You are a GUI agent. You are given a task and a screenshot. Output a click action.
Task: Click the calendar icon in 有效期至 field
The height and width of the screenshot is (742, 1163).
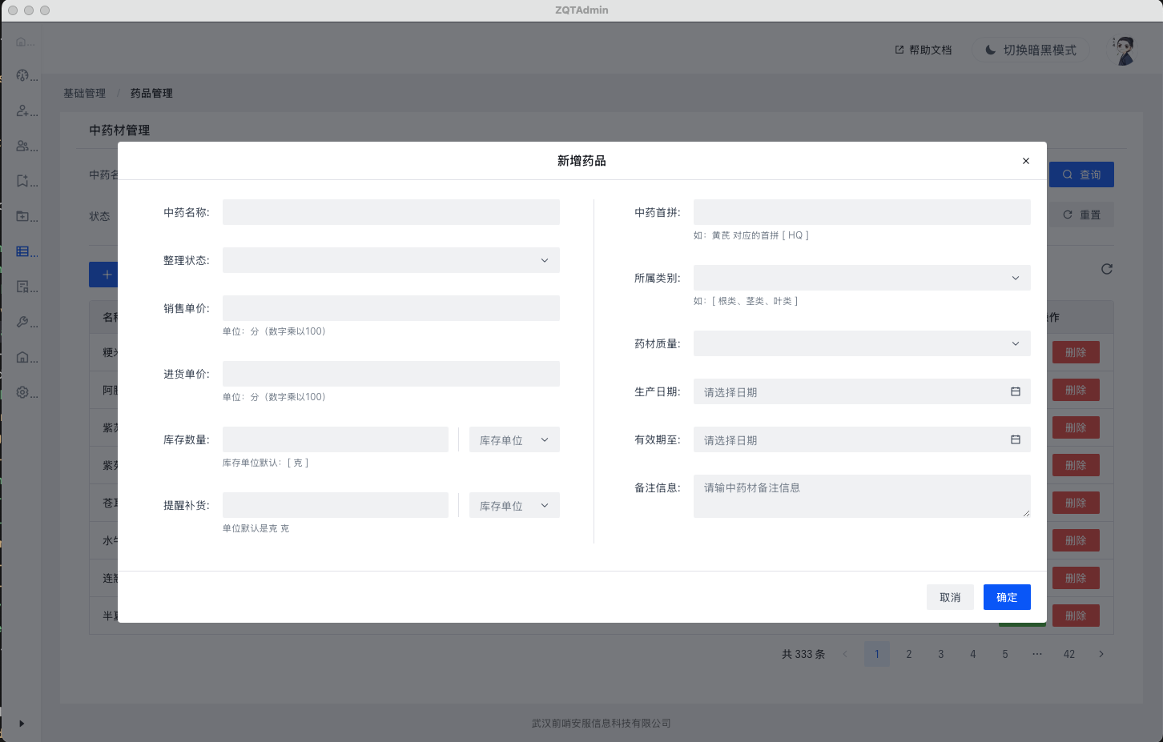pos(1016,439)
